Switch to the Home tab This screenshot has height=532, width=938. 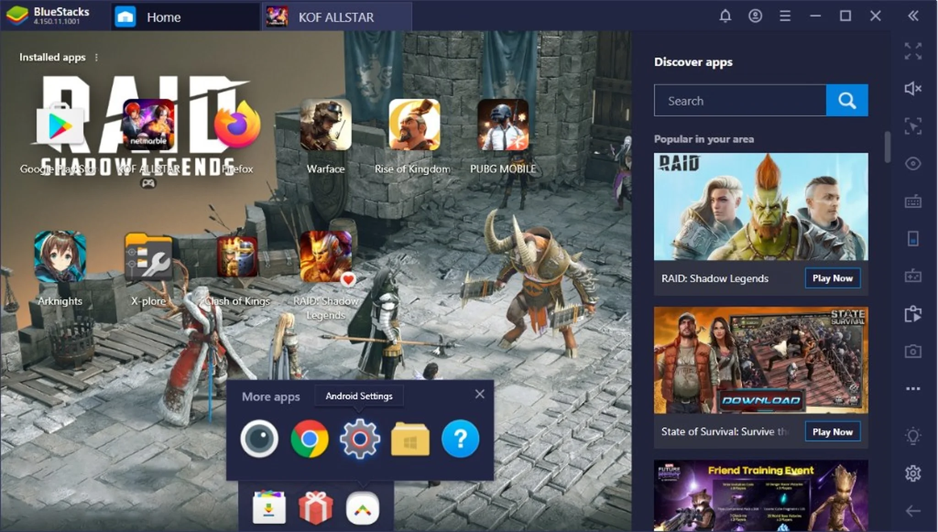185,17
